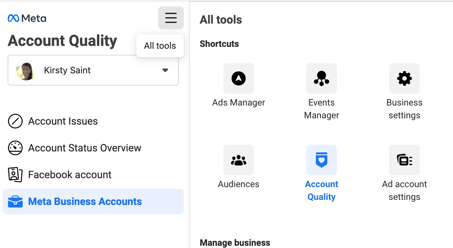453x248 pixels.
Task: Open the All tools flyout option
Action: (160, 46)
